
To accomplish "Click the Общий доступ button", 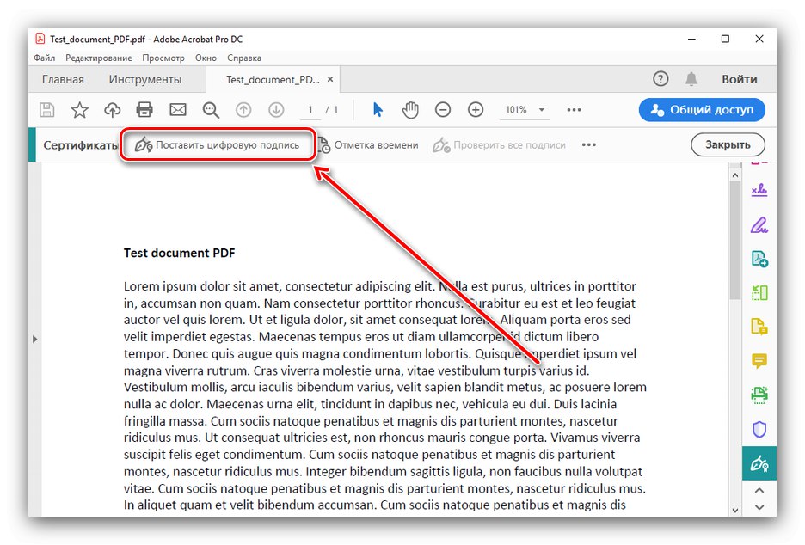I will click(x=702, y=110).
